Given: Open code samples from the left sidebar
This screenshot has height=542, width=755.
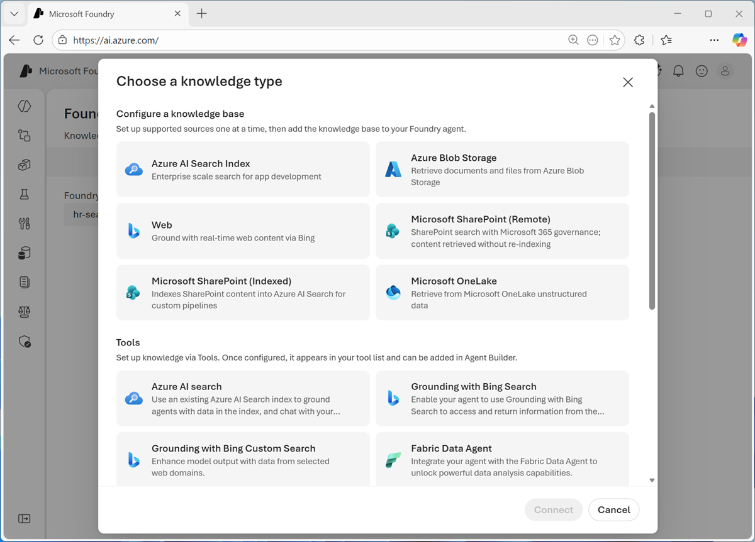Looking at the screenshot, I should (24, 106).
